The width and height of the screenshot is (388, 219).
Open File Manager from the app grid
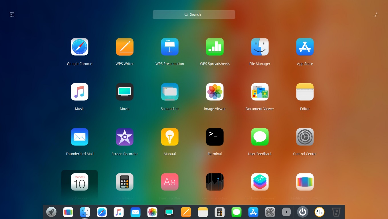(260, 47)
